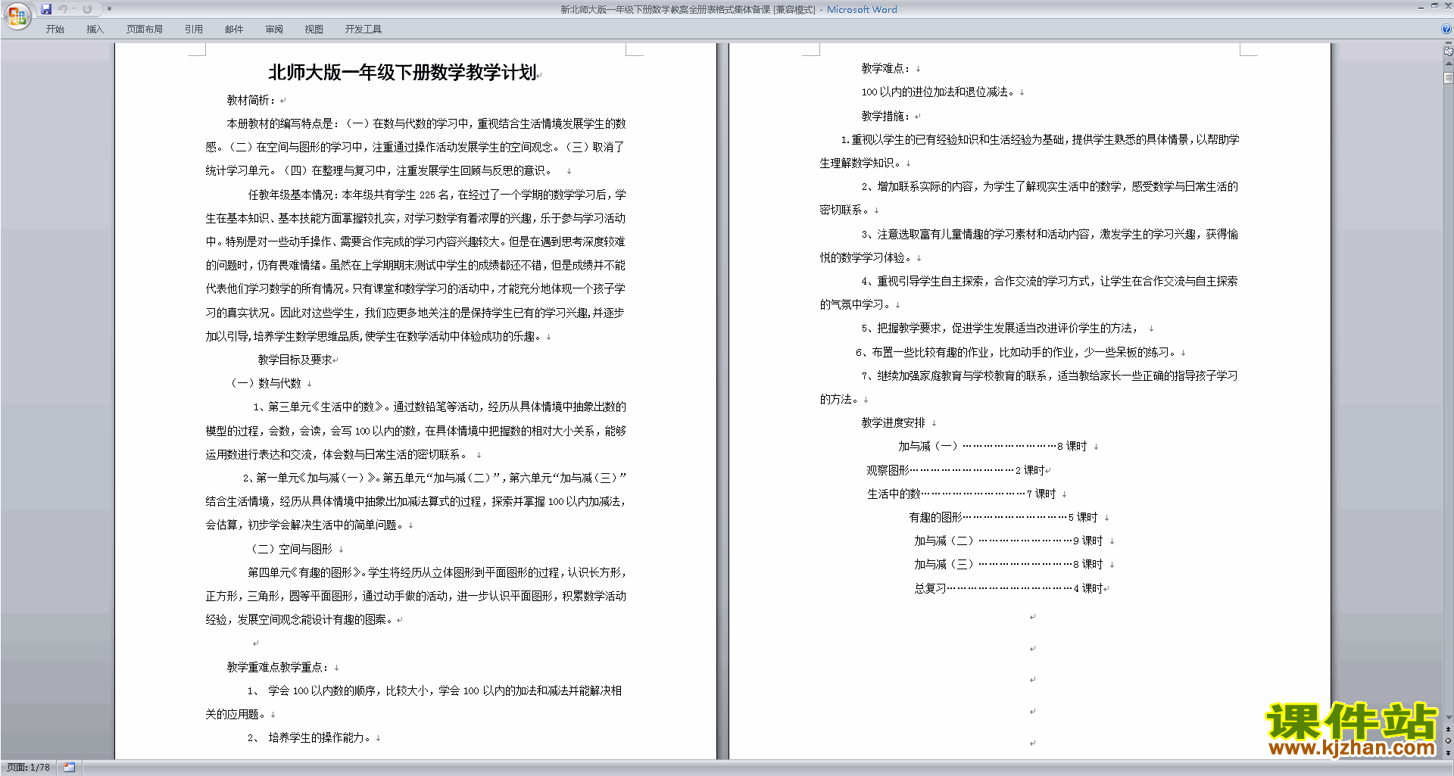The width and height of the screenshot is (1454, 776).
Task: Click the heading 教学难点： on the right-hand page
Action: [885, 68]
